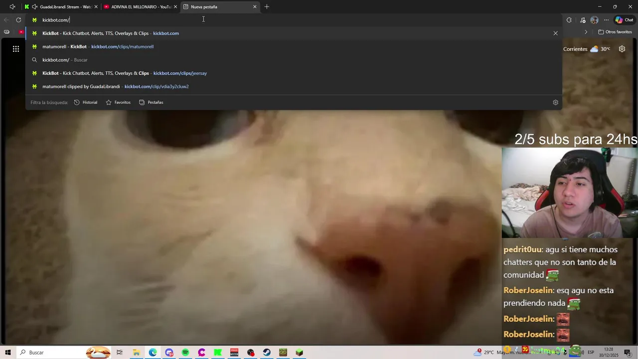Open new tab page settings gear
Image resolution: width=638 pixels, height=359 pixels.
click(622, 49)
